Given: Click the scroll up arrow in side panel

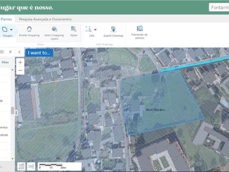Looking at the screenshot, I should tap(13, 70).
